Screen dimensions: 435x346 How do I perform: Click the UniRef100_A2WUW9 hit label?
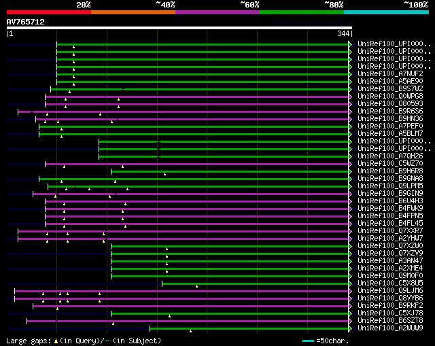pyautogui.click(x=390, y=328)
